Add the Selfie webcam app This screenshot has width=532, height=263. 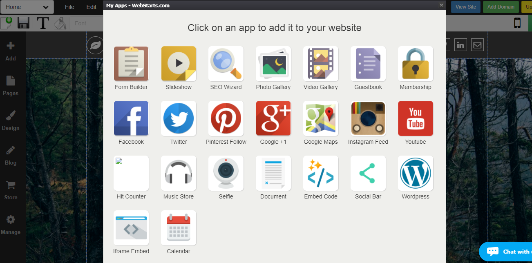[x=226, y=173]
